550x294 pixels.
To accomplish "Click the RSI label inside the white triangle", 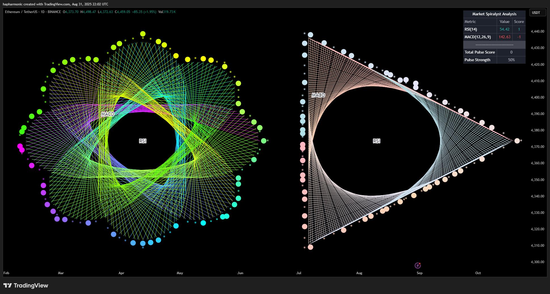I will click(376, 141).
